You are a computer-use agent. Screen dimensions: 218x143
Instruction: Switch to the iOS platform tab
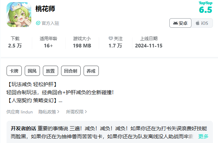point(202,23)
